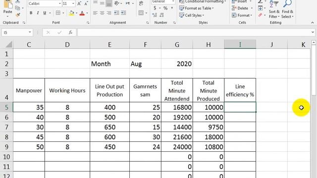317x178 pixels.
Task: Apply Percent Style
Action: 165,8
